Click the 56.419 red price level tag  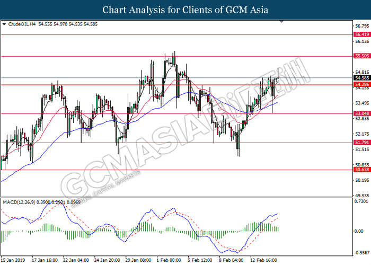[362, 34]
